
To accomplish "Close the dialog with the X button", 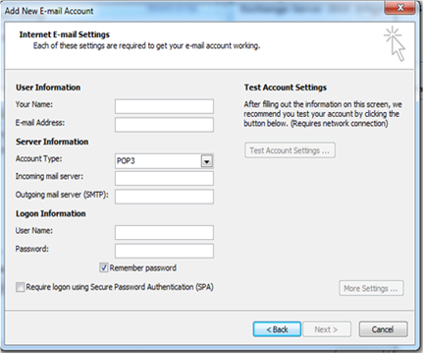I will pos(400,8).
